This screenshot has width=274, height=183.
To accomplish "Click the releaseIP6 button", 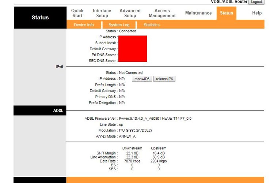I will click(x=164, y=79).
